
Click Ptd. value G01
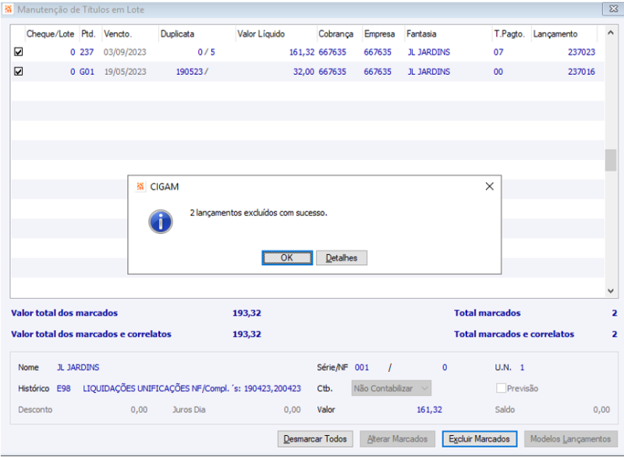(x=87, y=72)
